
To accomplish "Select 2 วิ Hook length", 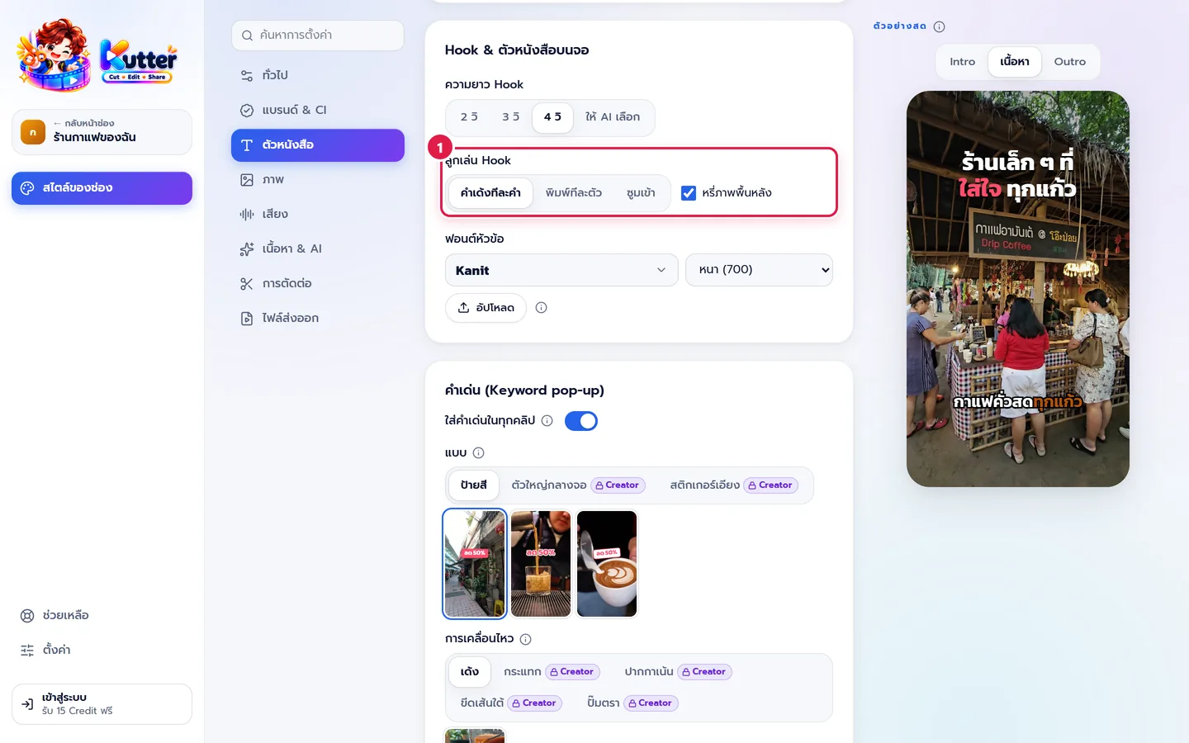I will coord(469,117).
